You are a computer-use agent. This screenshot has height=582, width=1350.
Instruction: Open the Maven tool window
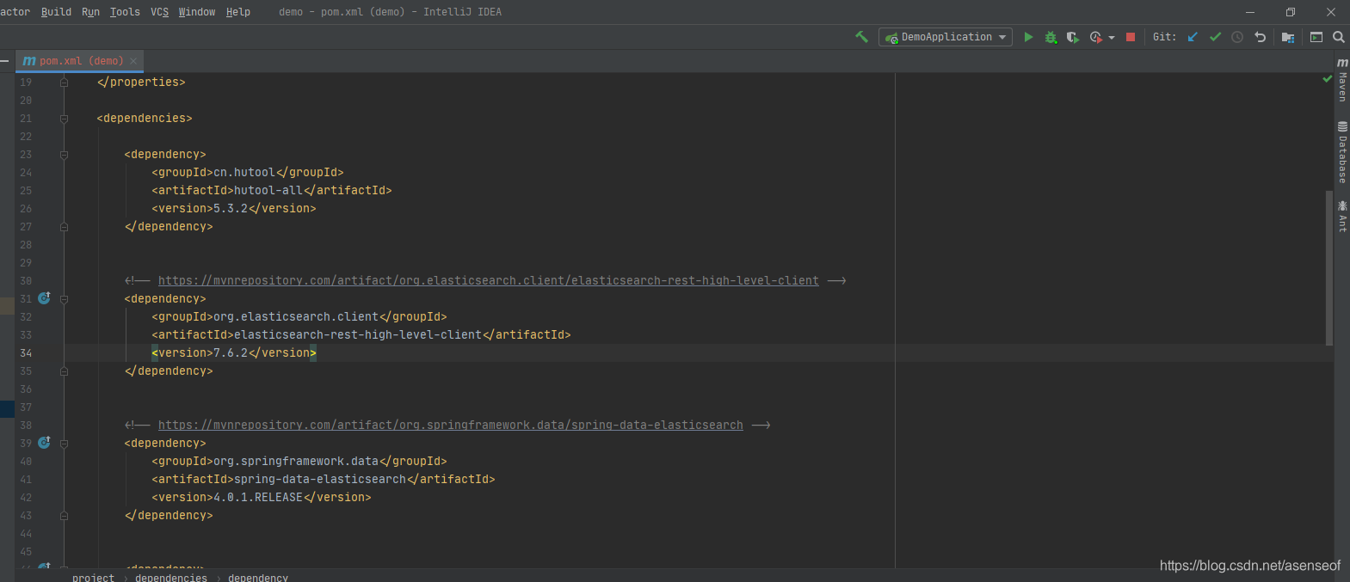[1342, 80]
